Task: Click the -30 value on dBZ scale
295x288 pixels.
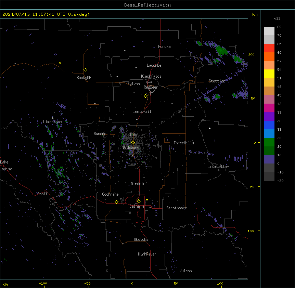Action: coord(280,181)
